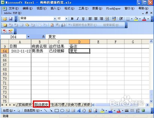Select cell containing 胃溃疡

click(x=40, y=51)
